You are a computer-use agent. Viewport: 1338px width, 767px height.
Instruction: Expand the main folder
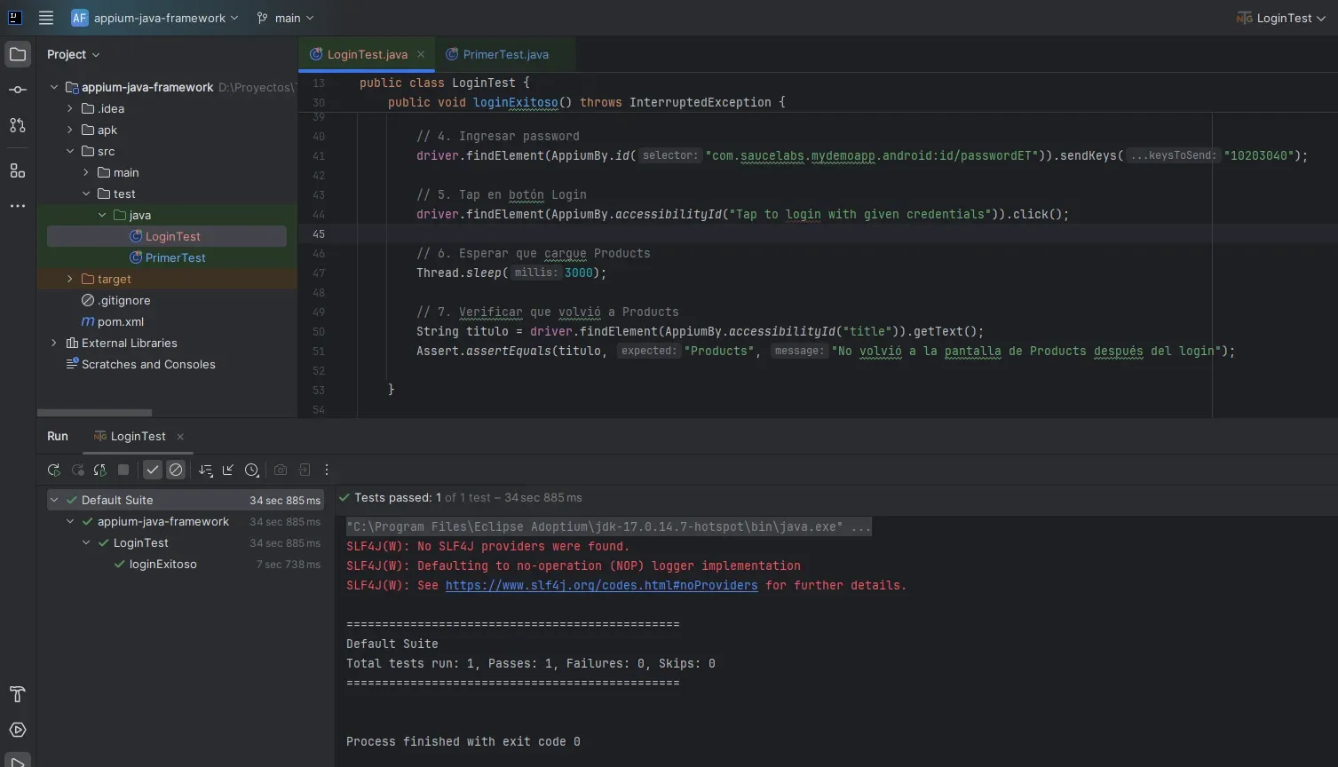[86, 172]
